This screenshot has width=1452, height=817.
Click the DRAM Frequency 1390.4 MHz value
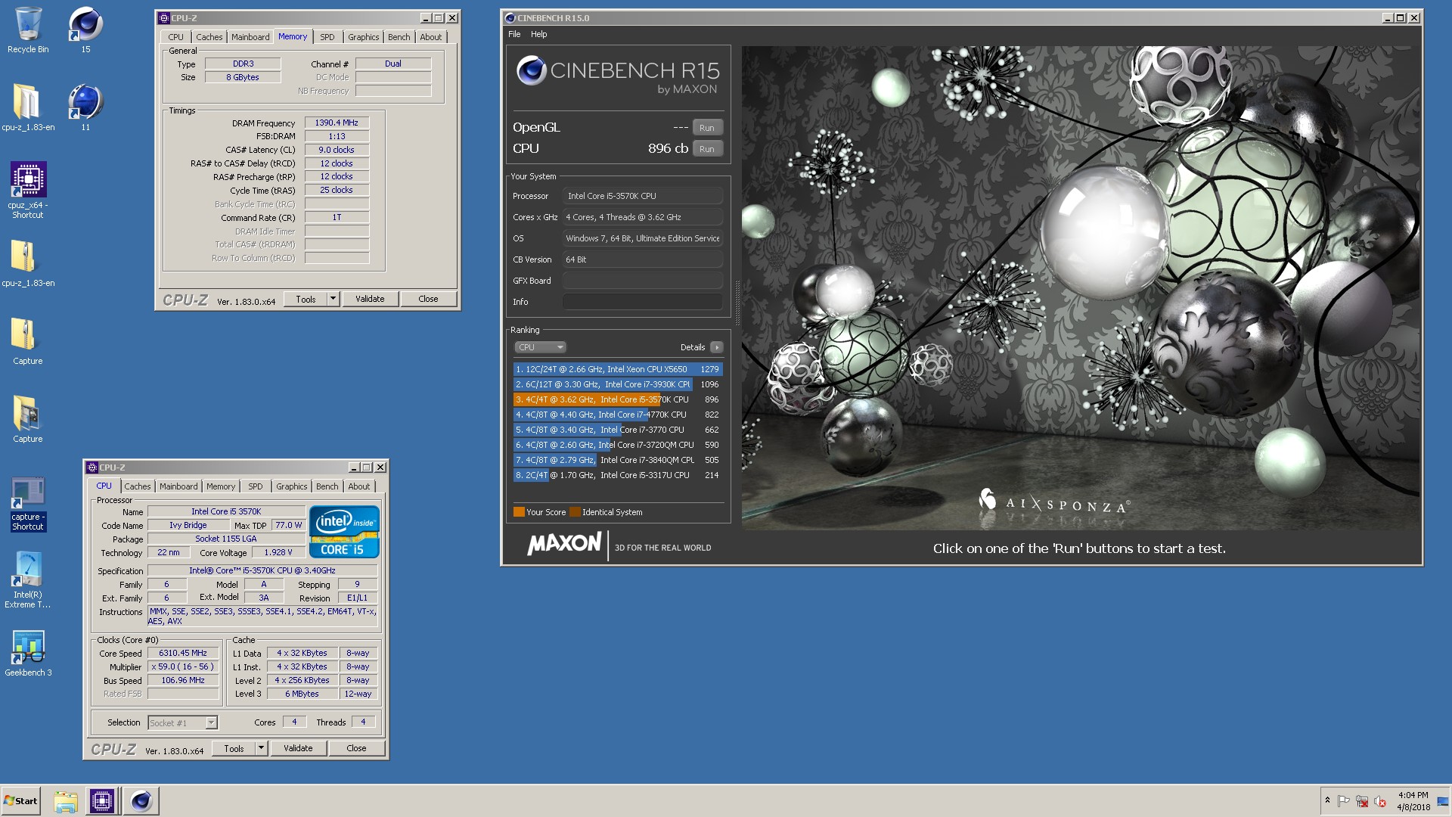pyautogui.click(x=337, y=123)
